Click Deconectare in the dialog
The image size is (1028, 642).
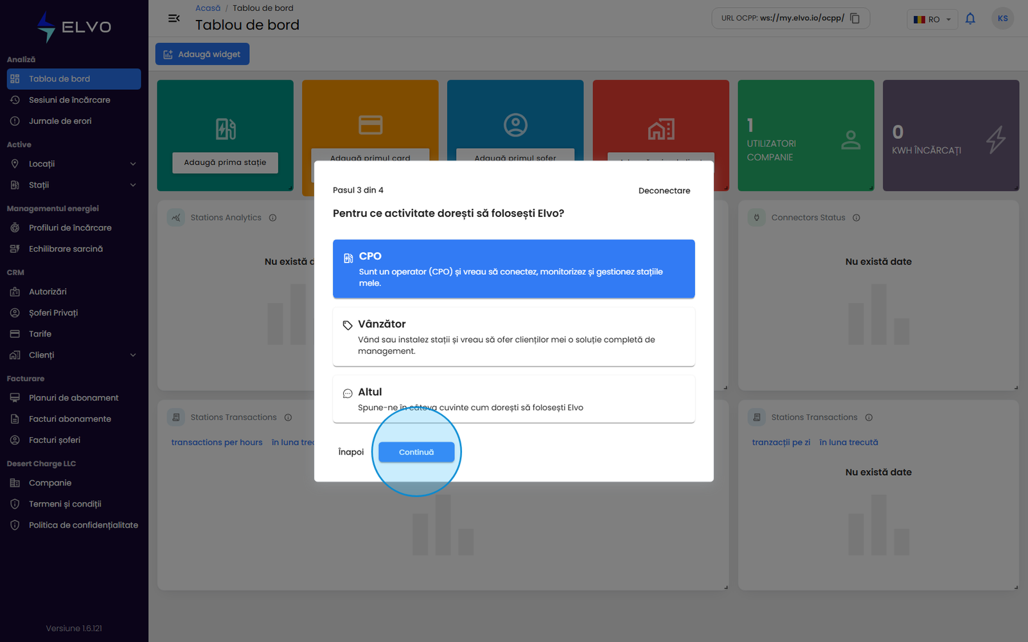pyautogui.click(x=664, y=191)
